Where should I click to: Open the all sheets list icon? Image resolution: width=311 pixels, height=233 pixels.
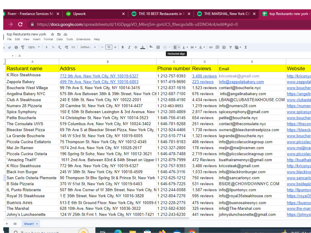coord(15,224)
